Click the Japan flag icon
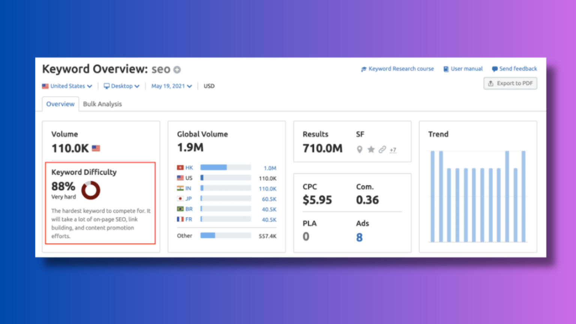This screenshot has width=576, height=324. [180, 199]
